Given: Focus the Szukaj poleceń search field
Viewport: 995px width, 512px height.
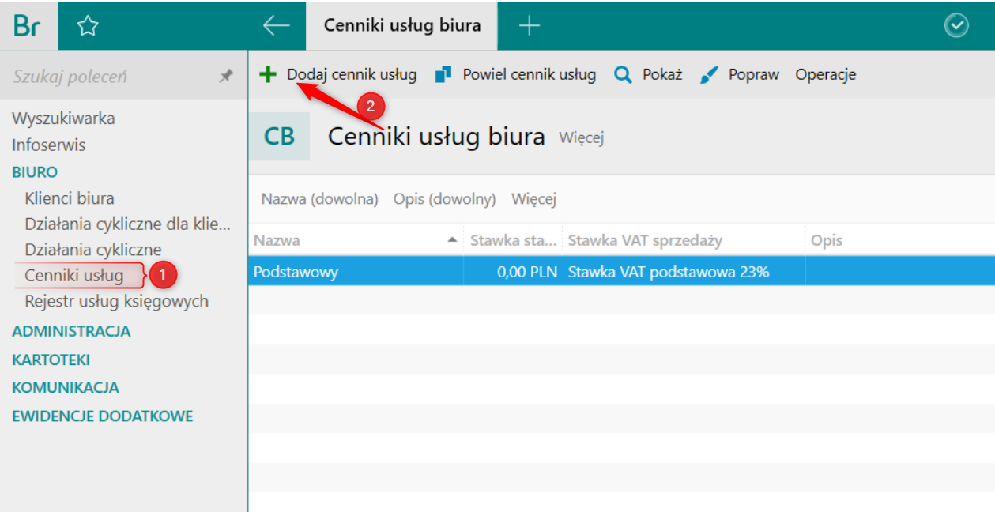Looking at the screenshot, I should [x=111, y=76].
